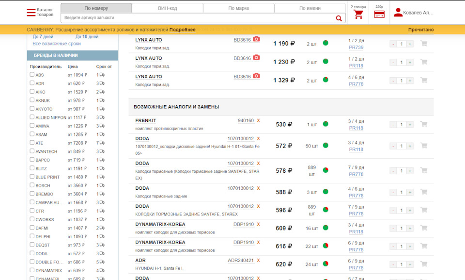Open the user profile icon Ковалев
Screen dimensions: 465x280
[398, 12]
